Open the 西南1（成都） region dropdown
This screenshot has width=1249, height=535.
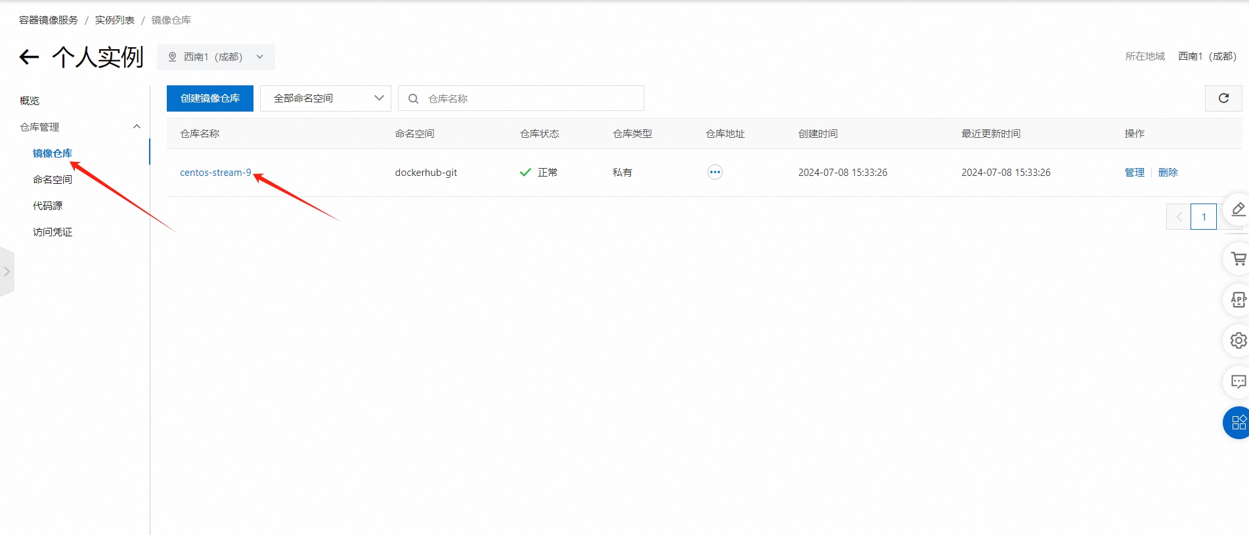tap(215, 57)
